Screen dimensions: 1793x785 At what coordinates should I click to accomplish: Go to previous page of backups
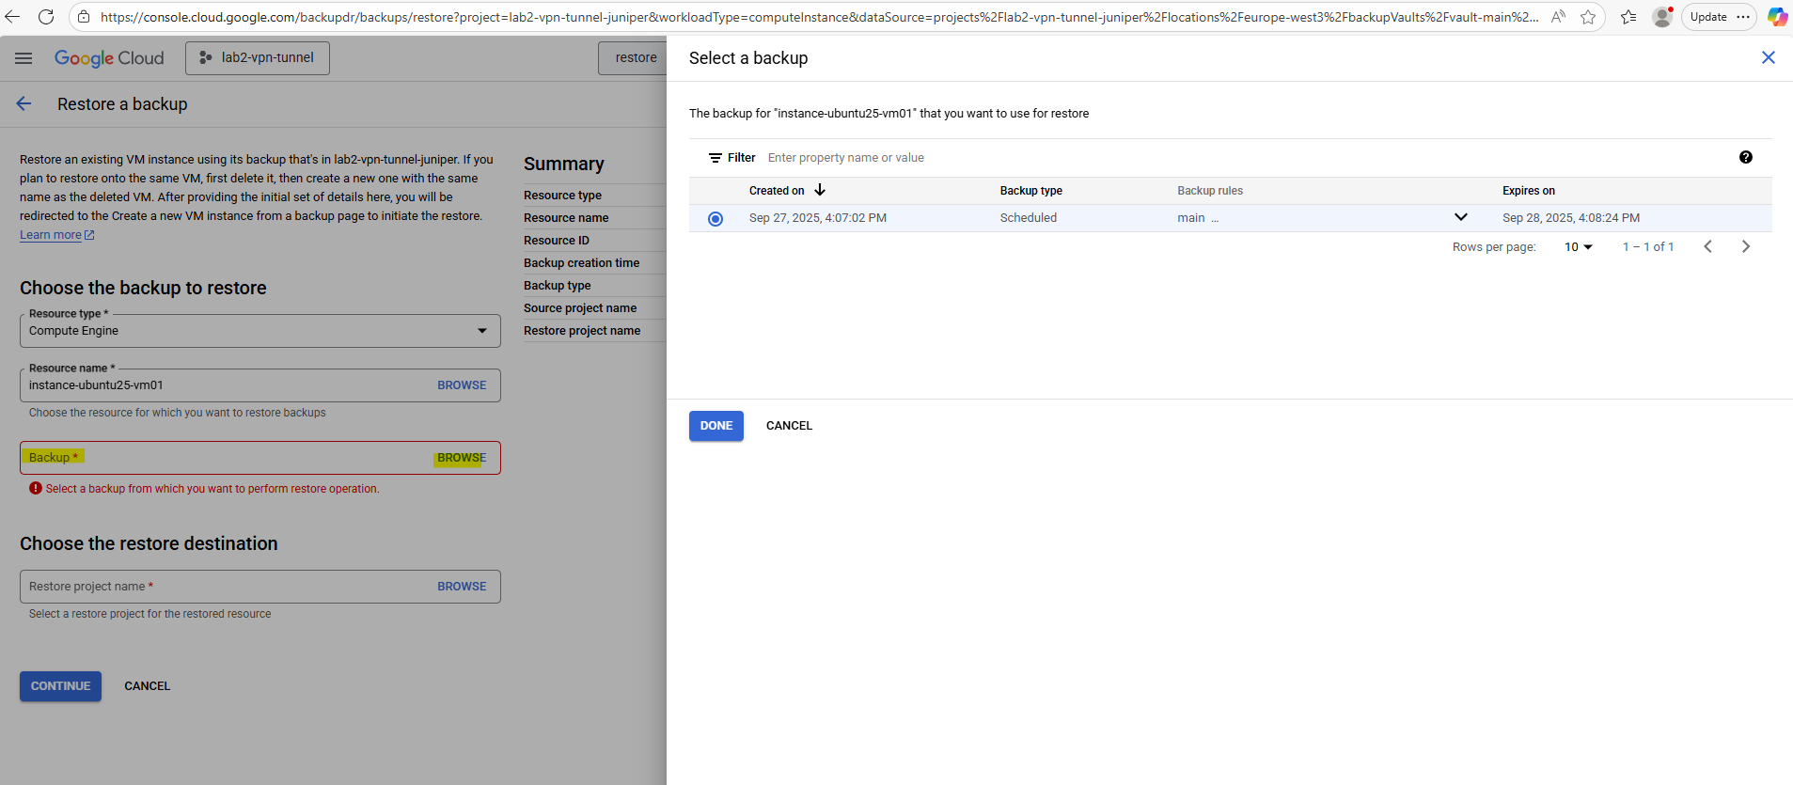(1707, 246)
